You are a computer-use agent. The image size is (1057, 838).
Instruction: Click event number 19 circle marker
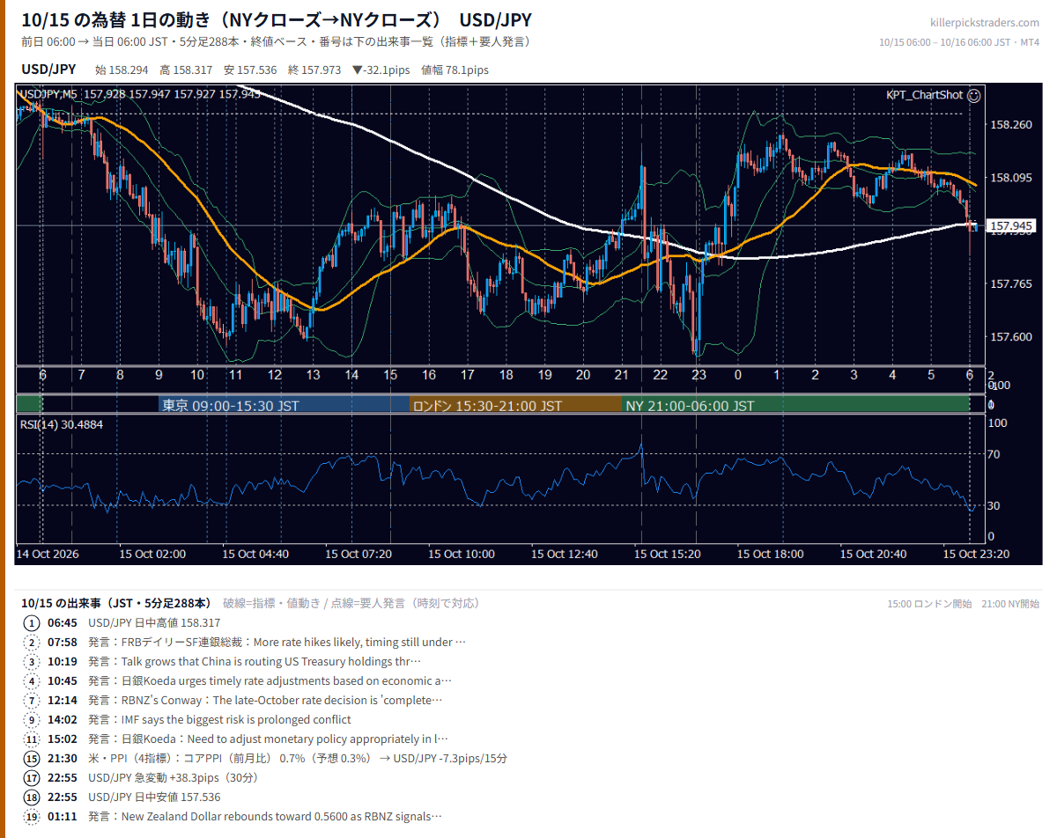(x=33, y=816)
